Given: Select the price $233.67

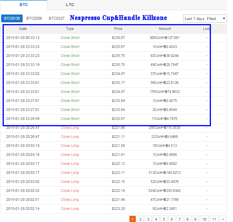Looking at the screenshot, I should coord(118,119).
